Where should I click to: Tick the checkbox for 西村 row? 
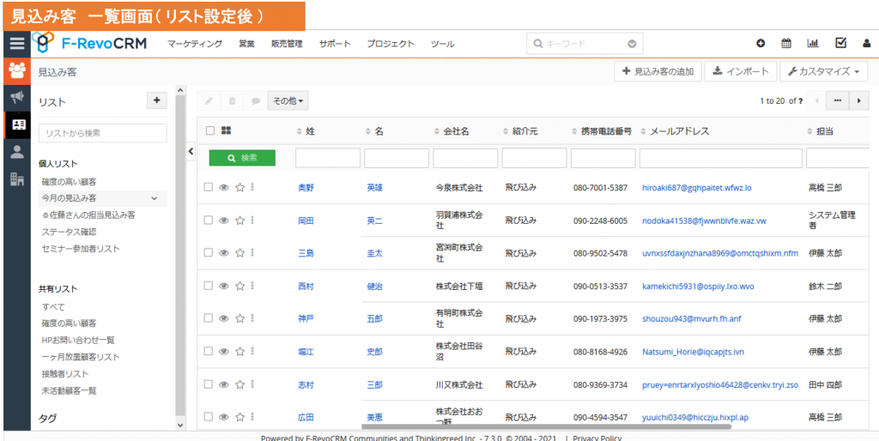tap(208, 286)
